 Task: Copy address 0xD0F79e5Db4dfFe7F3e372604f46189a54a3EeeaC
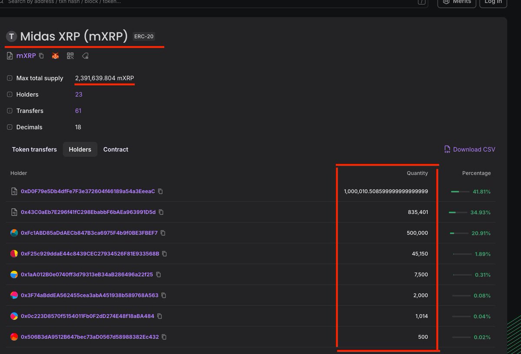160,191
